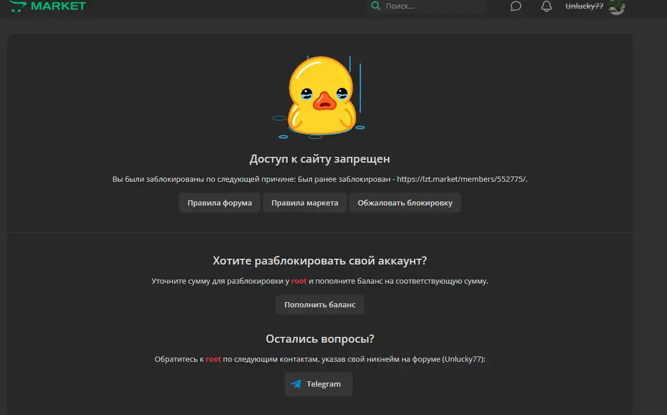The width and height of the screenshot is (667, 415).
Task: Click the lzt.market/members/552775 URL text
Action: 461,179
